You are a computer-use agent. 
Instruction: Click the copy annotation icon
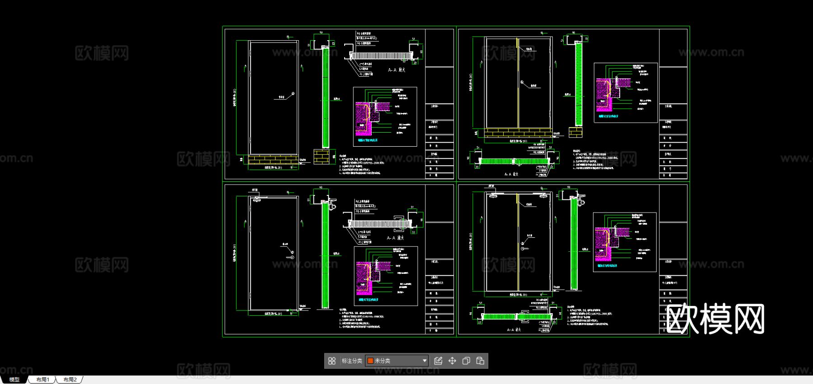tap(466, 361)
